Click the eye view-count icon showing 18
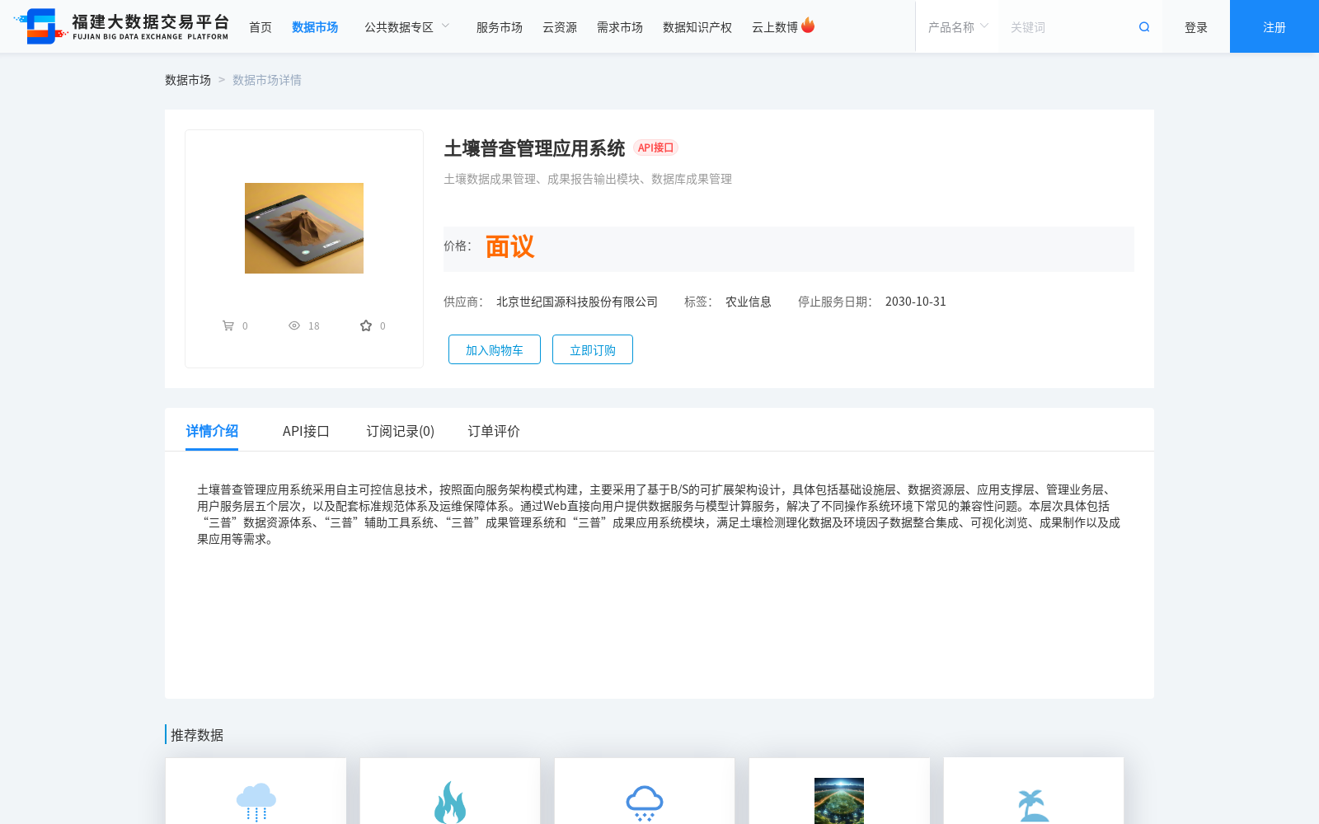The height and width of the screenshot is (824, 1319). pyautogui.click(x=294, y=325)
